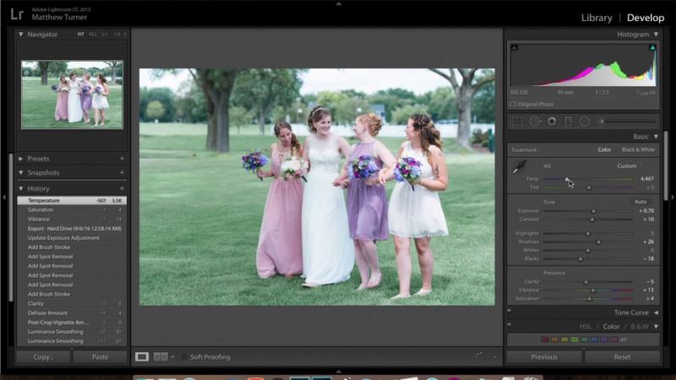Screen dimensions: 676x380
Task: Select the Crop Overlay tool
Action: 517,122
